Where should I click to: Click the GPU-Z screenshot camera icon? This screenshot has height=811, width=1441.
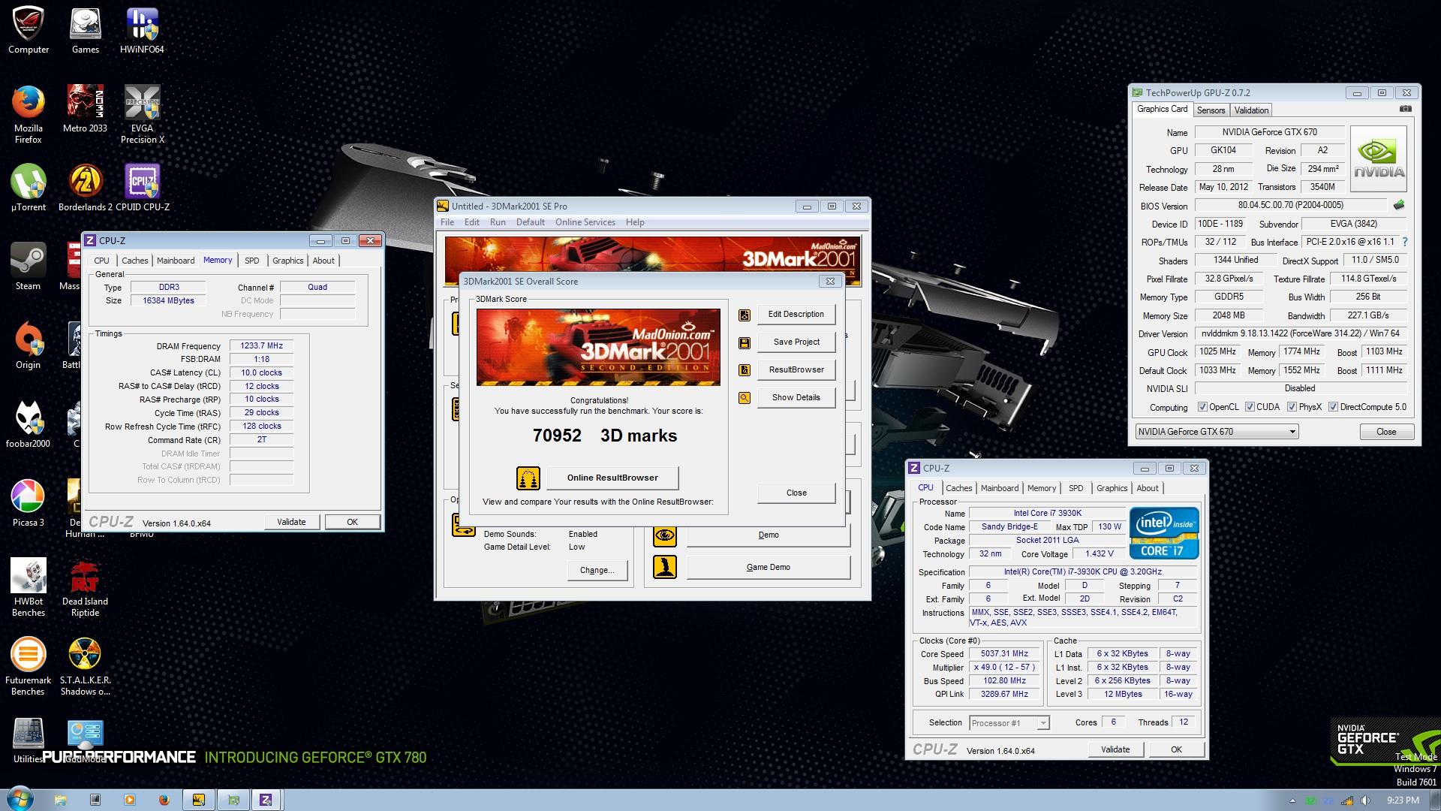coord(1405,109)
